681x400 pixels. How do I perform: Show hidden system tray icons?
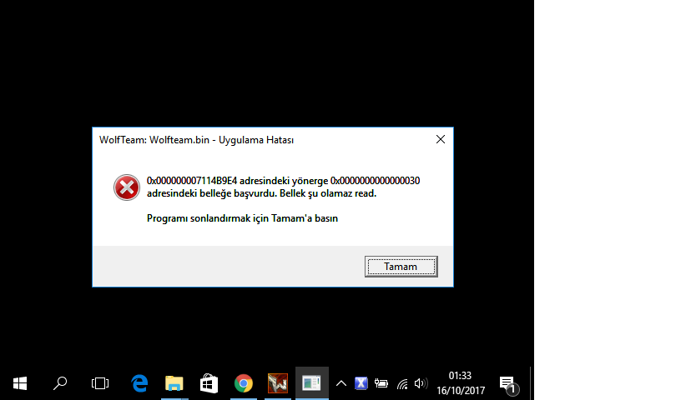click(x=341, y=383)
